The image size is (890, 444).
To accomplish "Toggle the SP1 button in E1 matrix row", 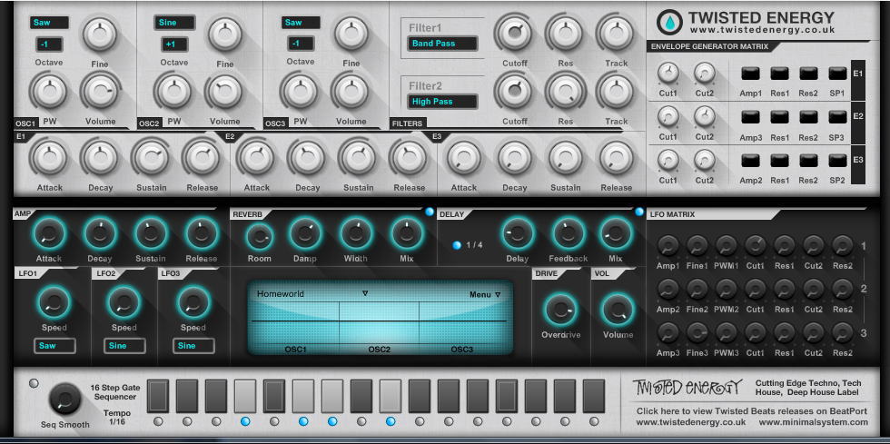I will coord(837,74).
